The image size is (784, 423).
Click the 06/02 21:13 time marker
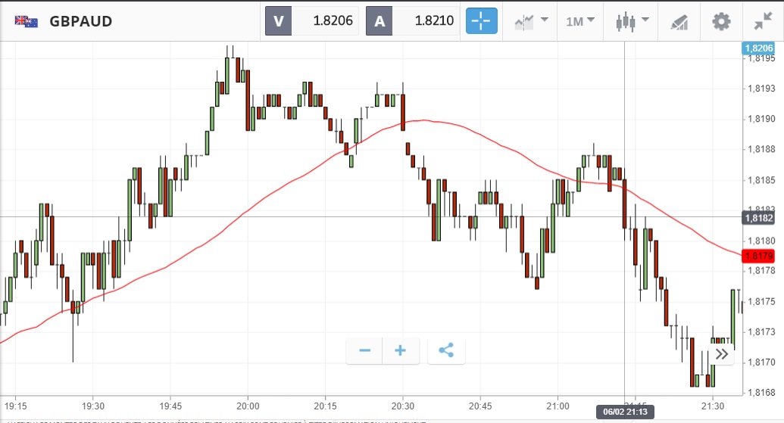click(x=625, y=412)
